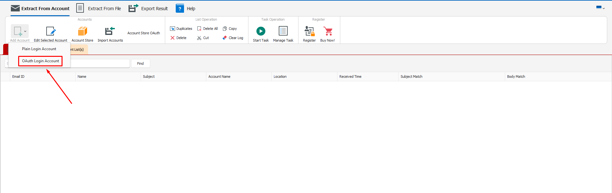Choose OAuth Login Account option
612x193 pixels.
(41, 61)
